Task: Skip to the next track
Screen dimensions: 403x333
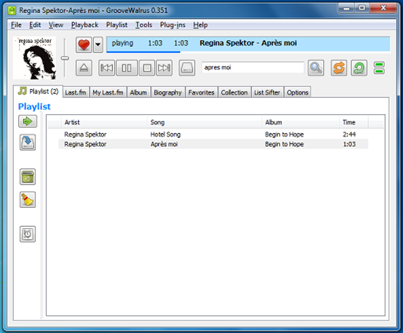Action: [164, 68]
